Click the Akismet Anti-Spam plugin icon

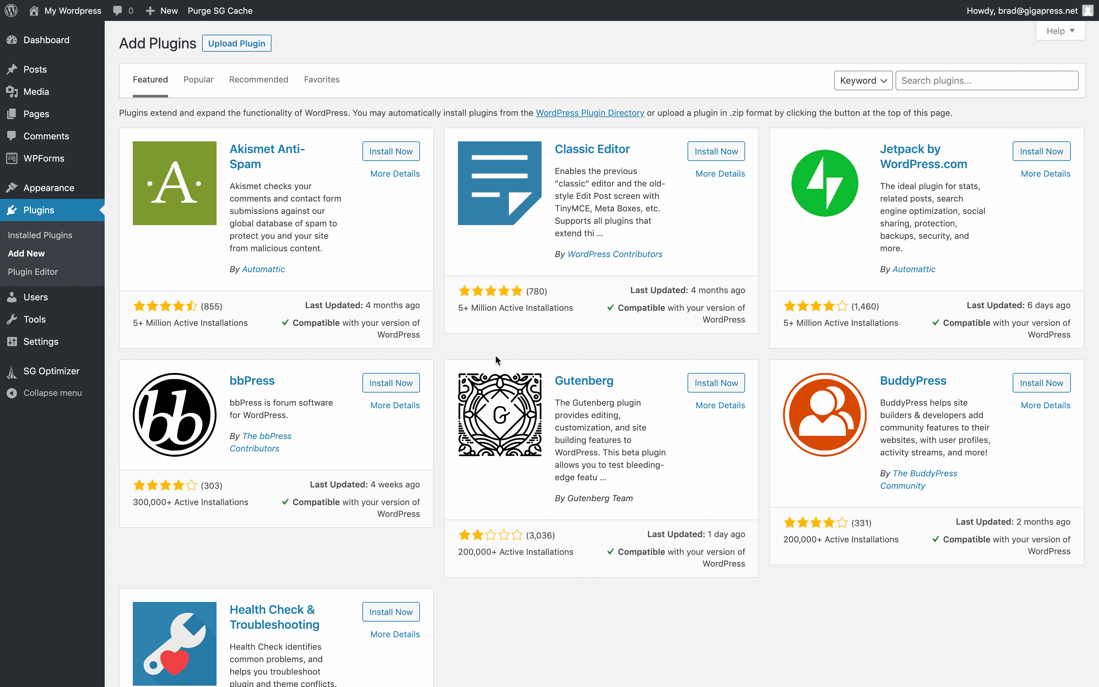tap(174, 183)
